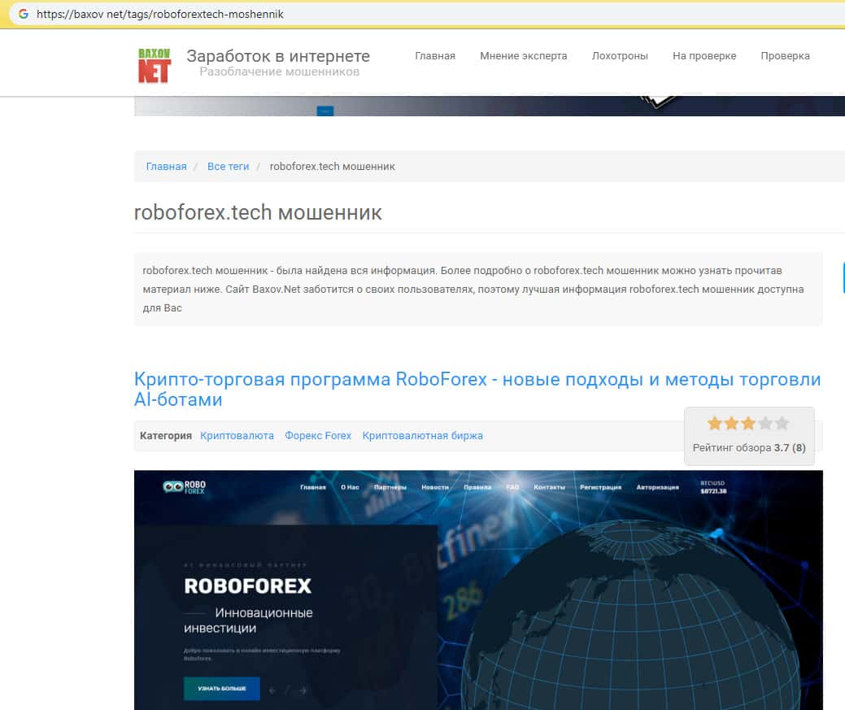The height and width of the screenshot is (710, 845).
Task: Open the Криптовалюта category link
Action: 237,436
